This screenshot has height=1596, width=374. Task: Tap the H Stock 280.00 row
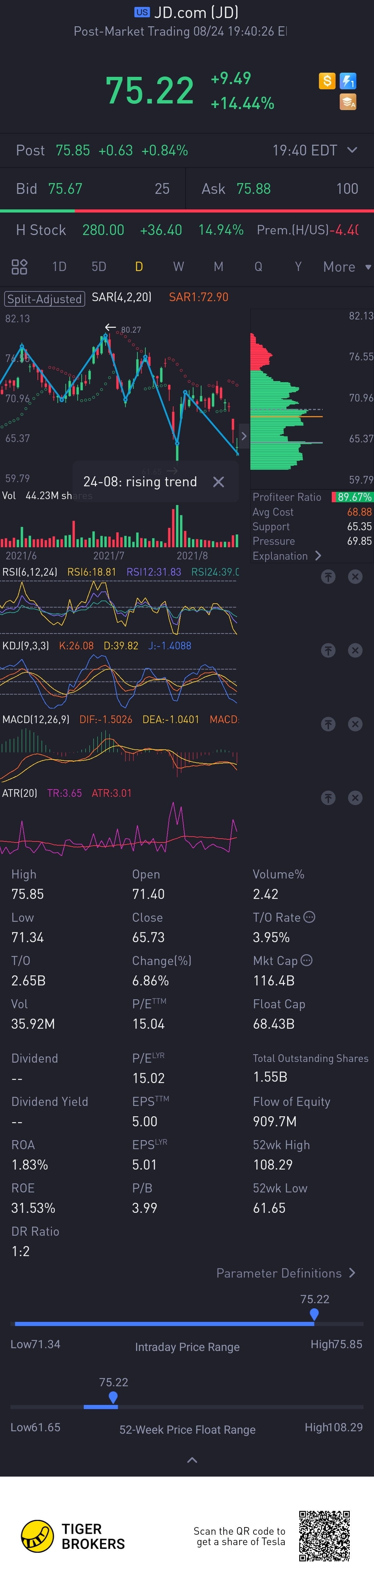[x=187, y=230]
